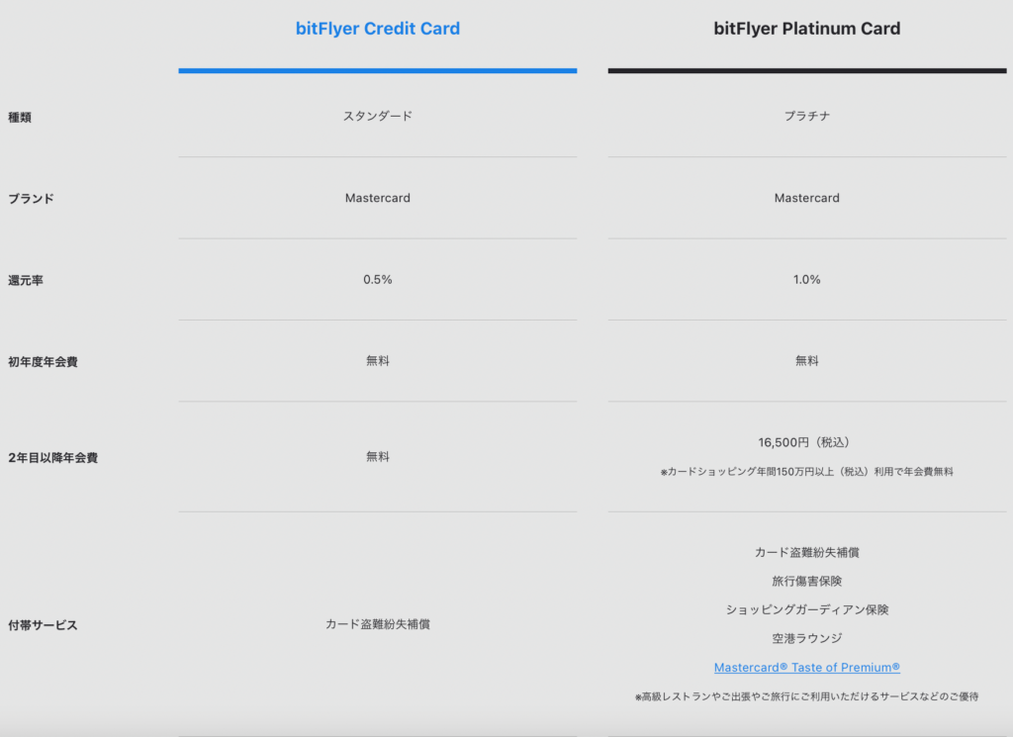Click the 150万円 annual fee waiver note
This screenshot has width=1013, height=737.
[x=807, y=472]
